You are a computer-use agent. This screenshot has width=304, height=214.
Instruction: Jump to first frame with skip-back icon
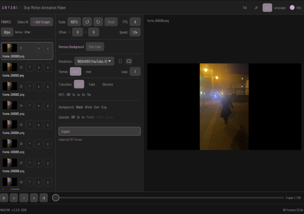click(x=4, y=198)
